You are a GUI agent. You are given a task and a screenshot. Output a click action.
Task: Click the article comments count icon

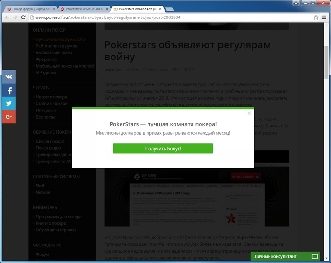[x=176, y=69]
